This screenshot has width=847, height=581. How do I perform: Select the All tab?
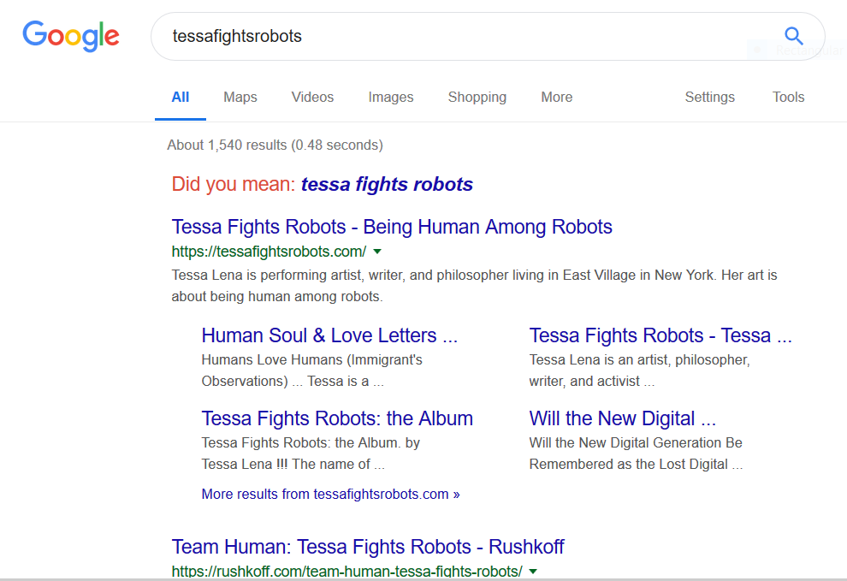point(181,98)
